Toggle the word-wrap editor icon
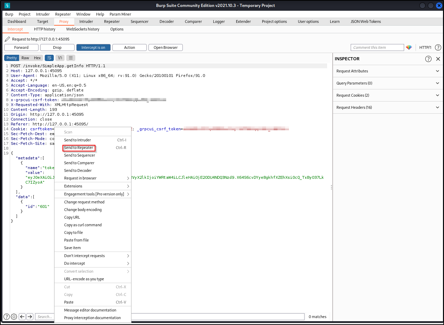The width and height of the screenshot is (444, 325). click(49, 58)
